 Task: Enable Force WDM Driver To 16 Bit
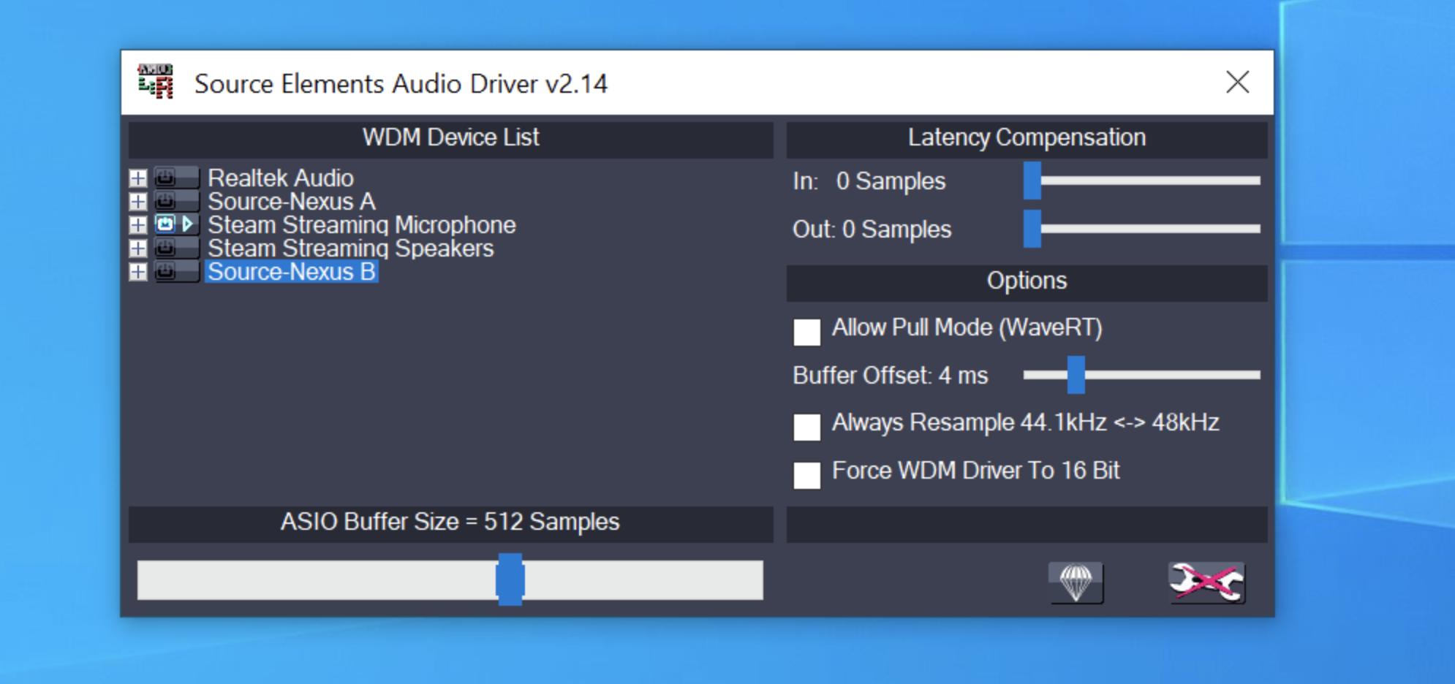[806, 475]
